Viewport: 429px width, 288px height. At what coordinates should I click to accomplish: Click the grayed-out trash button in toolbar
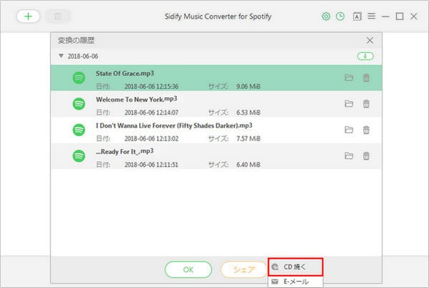(x=58, y=16)
